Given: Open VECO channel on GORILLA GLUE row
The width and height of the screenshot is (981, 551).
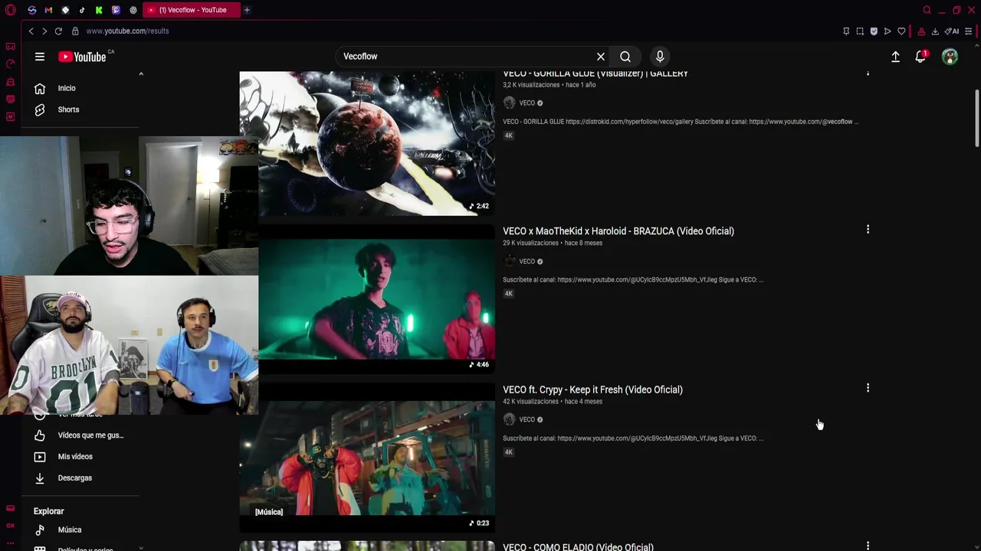Looking at the screenshot, I should [x=527, y=103].
